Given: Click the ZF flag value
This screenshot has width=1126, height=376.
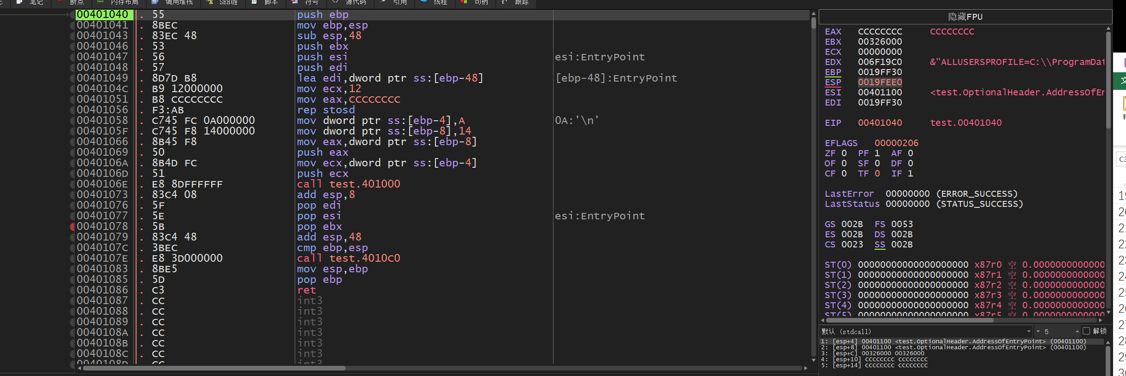Looking at the screenshot, I should (x=844, y=153).
